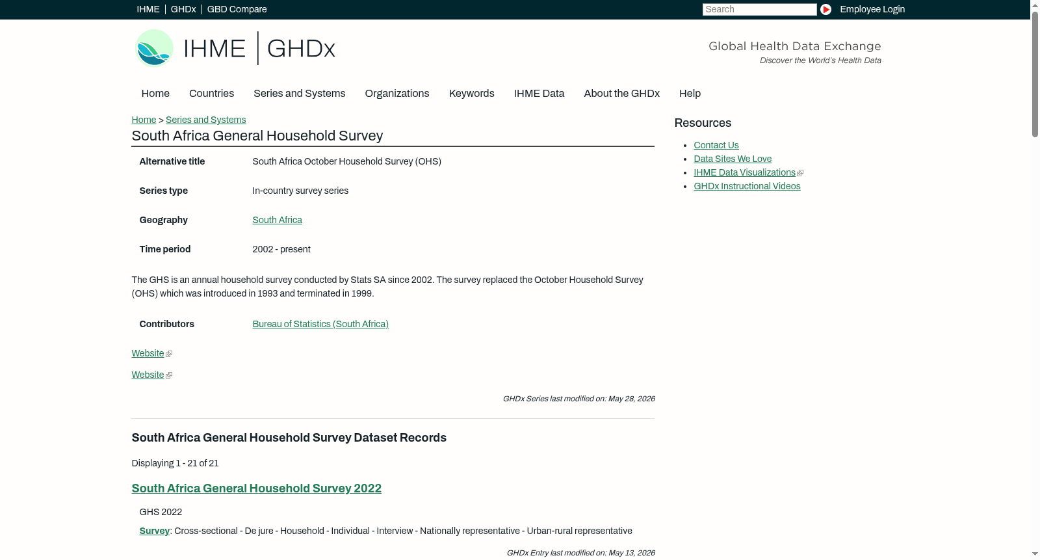
Task: Click the red search submit arrow icon
Action: click(825, 9)
